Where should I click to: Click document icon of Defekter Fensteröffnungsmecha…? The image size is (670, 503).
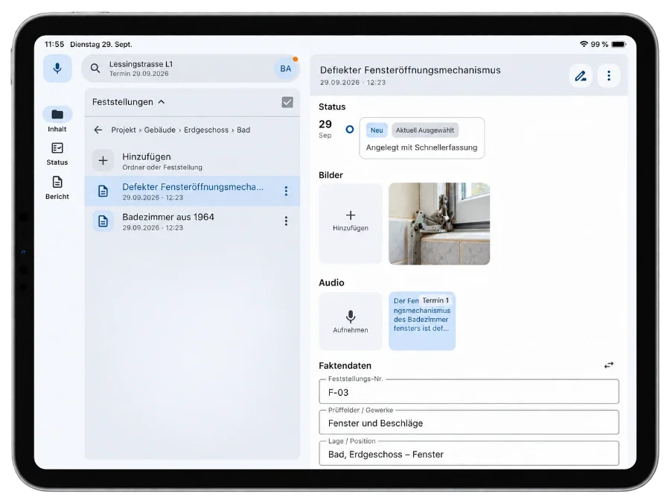point(103,191)
